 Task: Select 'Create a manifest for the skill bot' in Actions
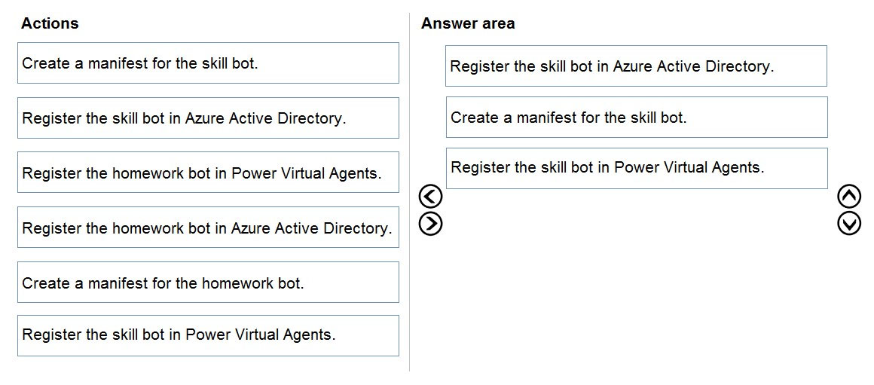208,63
